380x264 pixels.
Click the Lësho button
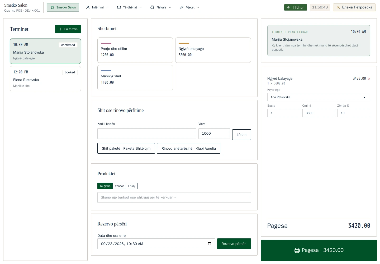[x=241, y=135]
